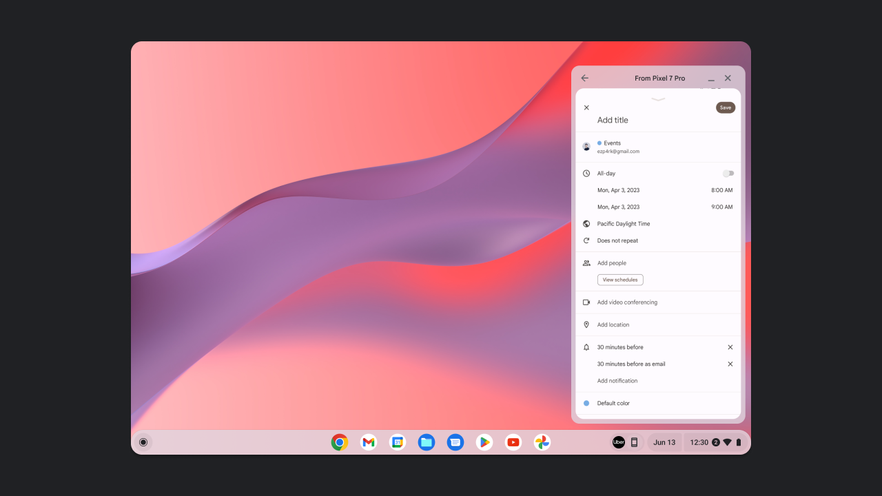882x496 pixels.
Task: Open the Jun 13 date tray
Action: [x=664, y=442]
